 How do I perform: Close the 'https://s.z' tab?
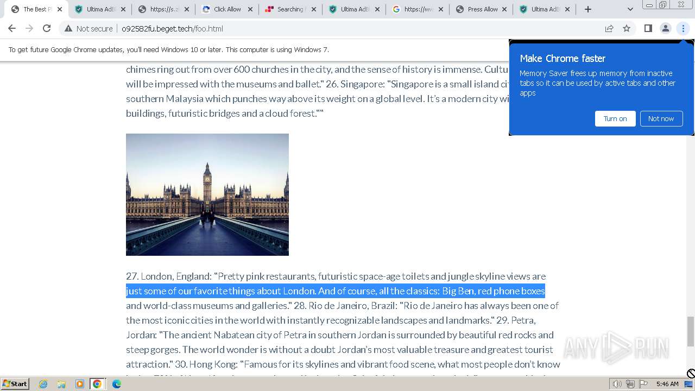(x=187, y=9)
